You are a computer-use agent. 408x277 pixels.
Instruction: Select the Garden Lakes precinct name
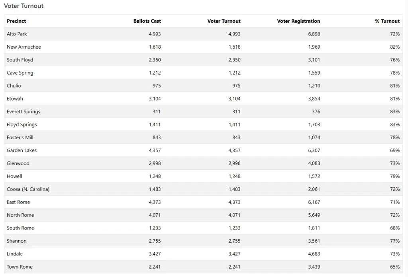click(x=22, y=150)
